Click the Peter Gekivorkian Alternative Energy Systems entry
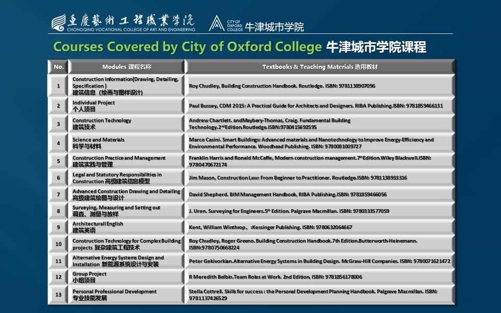 320,261
